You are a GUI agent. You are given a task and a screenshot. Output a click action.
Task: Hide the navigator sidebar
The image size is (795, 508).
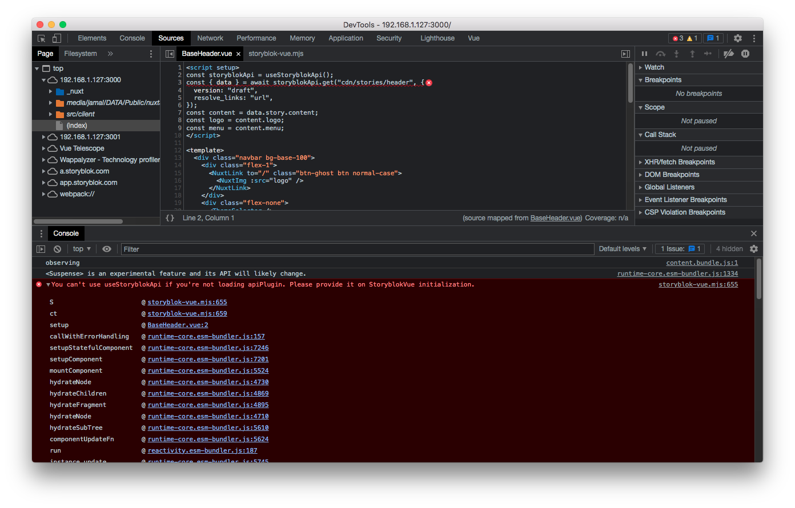pos(170,54)
